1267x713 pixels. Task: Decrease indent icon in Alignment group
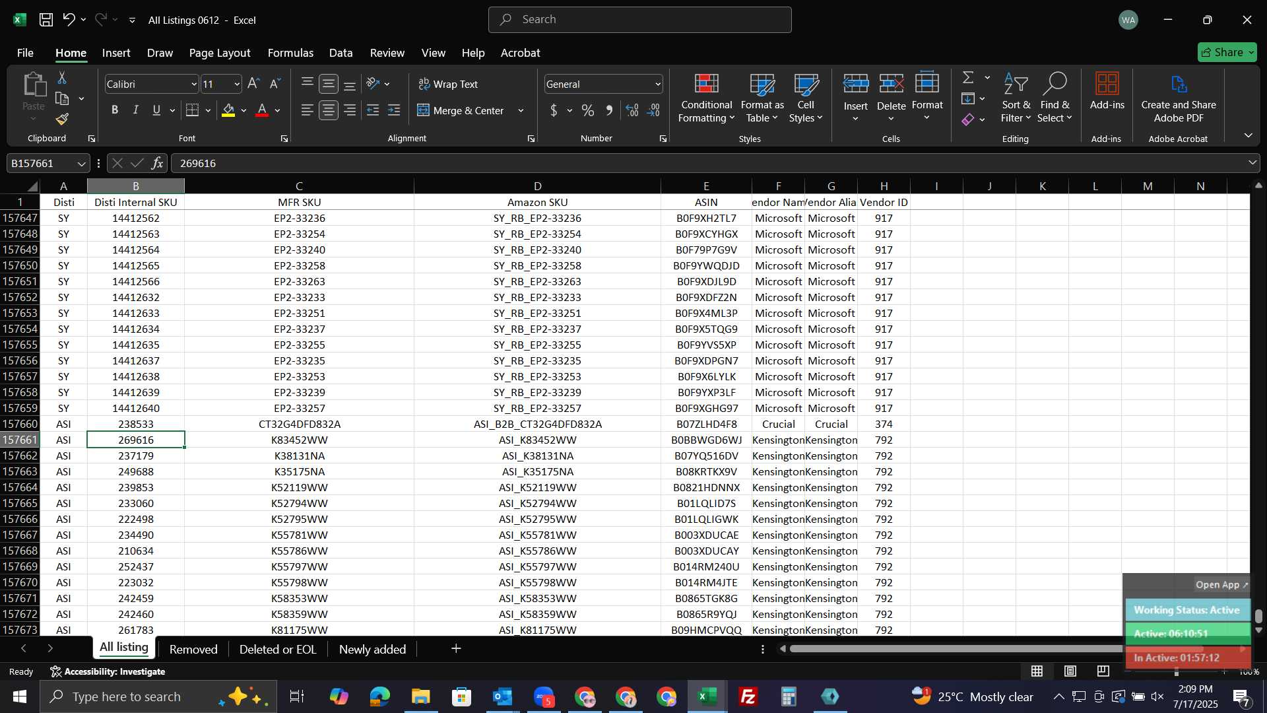click(373, 110)
